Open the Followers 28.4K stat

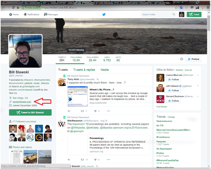coord(93,59)
